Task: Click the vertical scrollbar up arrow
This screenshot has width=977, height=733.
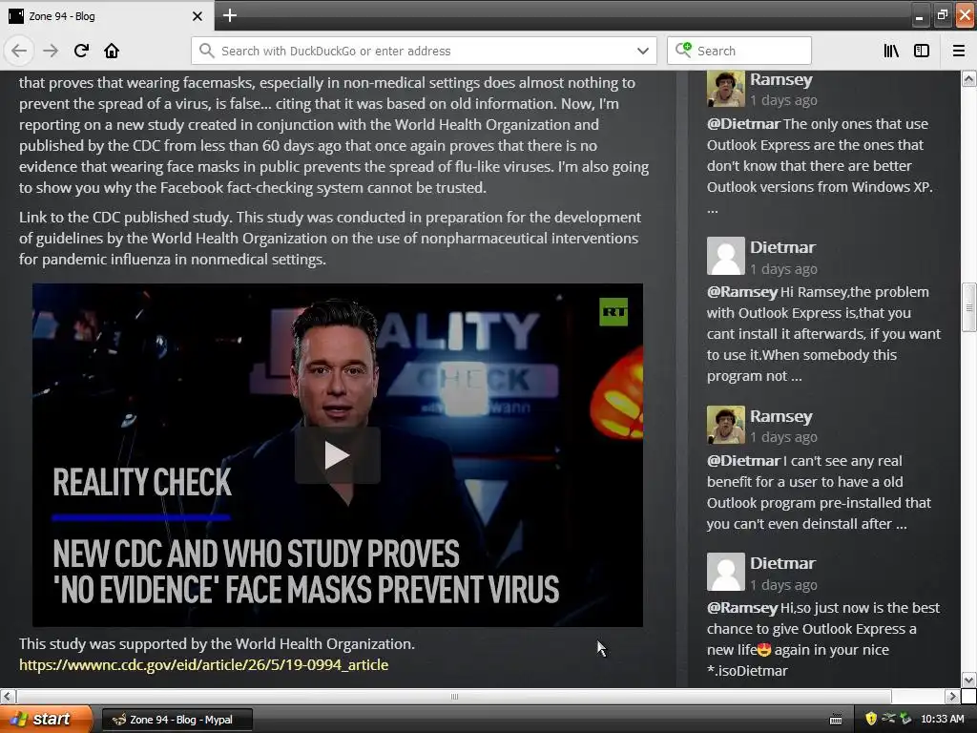Action: tap(968, 78)
